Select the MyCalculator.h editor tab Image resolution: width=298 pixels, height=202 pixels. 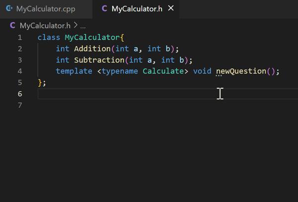click(x=136, y=9)
